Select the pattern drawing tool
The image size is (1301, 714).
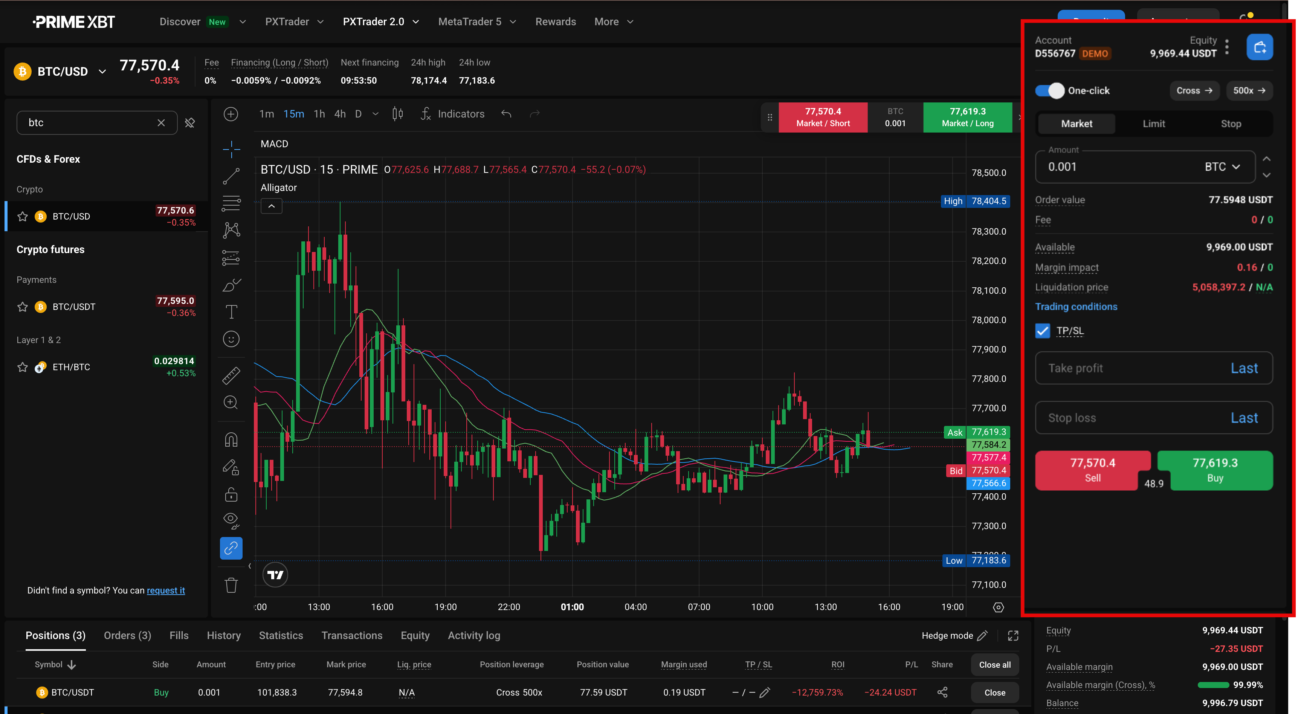231,231
